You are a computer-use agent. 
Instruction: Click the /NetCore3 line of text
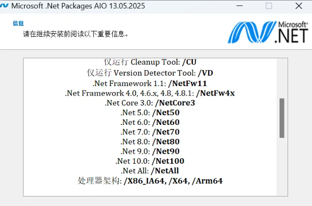pyautogui.click(x=150, y=103)
